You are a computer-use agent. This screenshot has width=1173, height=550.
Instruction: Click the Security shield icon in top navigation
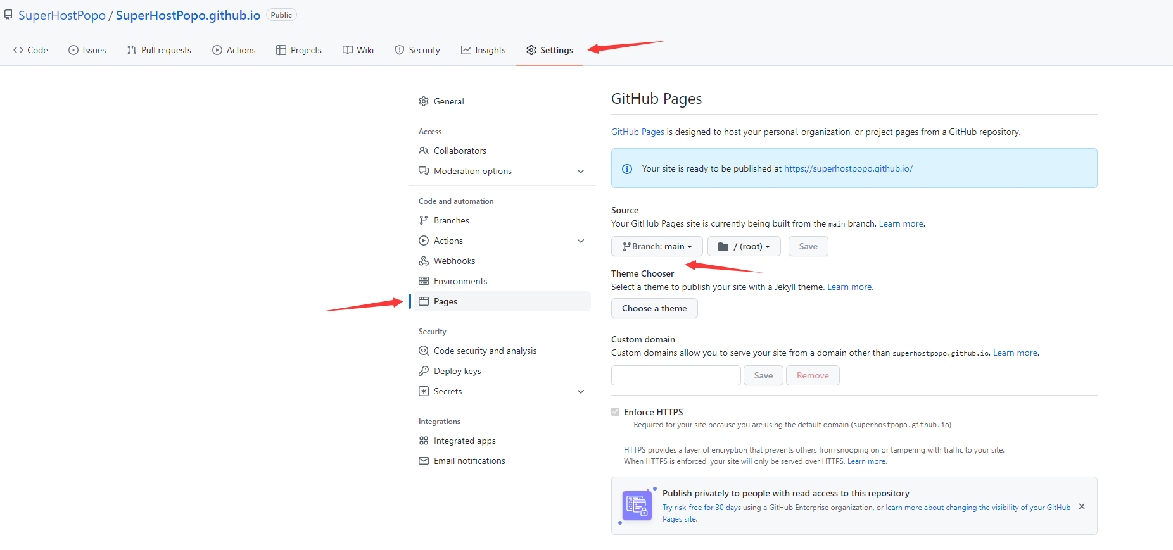pos(400,50)
